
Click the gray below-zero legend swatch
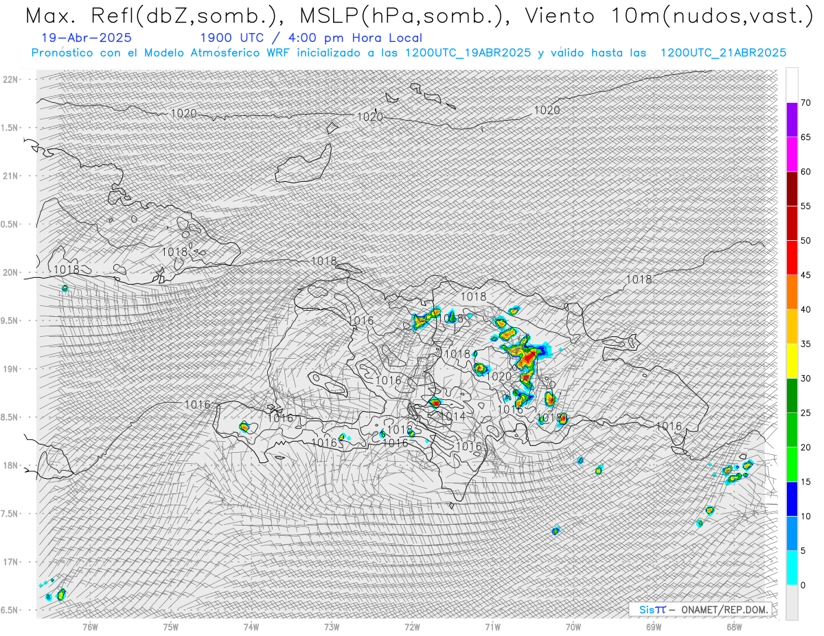[792, 602]
